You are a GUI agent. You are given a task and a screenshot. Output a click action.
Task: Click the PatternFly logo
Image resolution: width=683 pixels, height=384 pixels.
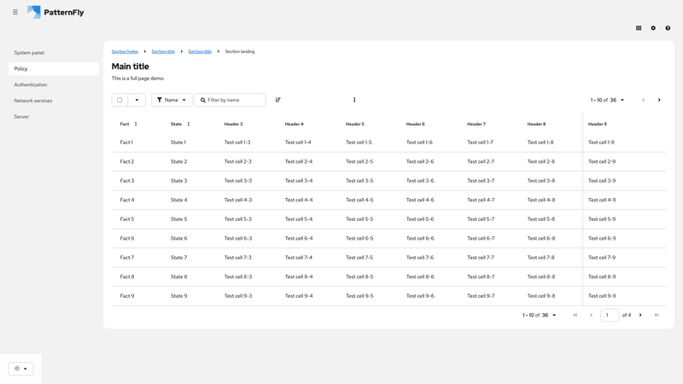(x=55, y=12)
